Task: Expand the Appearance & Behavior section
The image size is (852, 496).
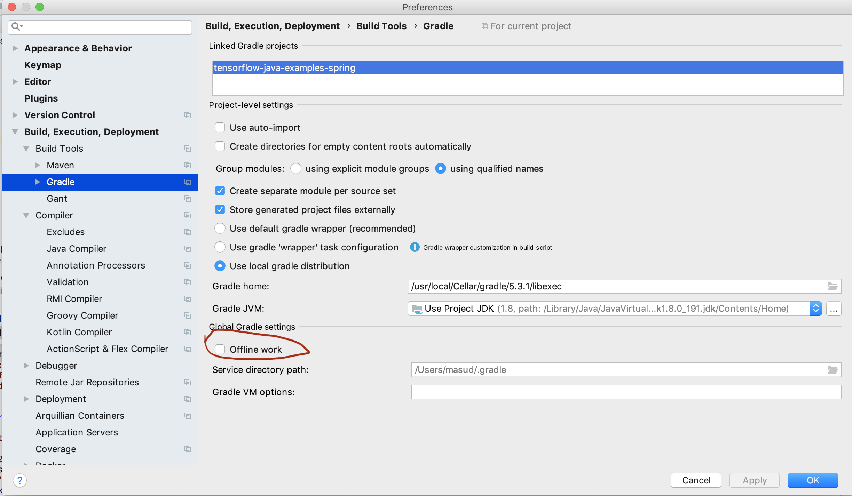Action: point(15,48)
